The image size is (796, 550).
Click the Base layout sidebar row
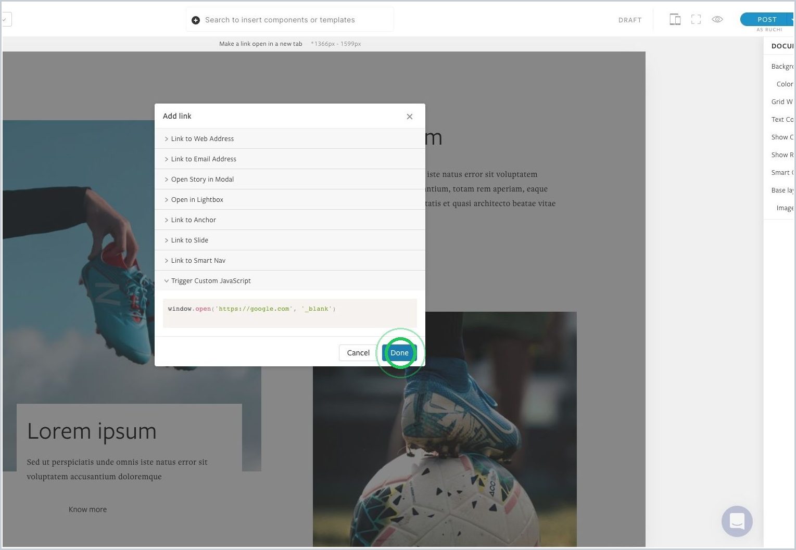[782, 190]
